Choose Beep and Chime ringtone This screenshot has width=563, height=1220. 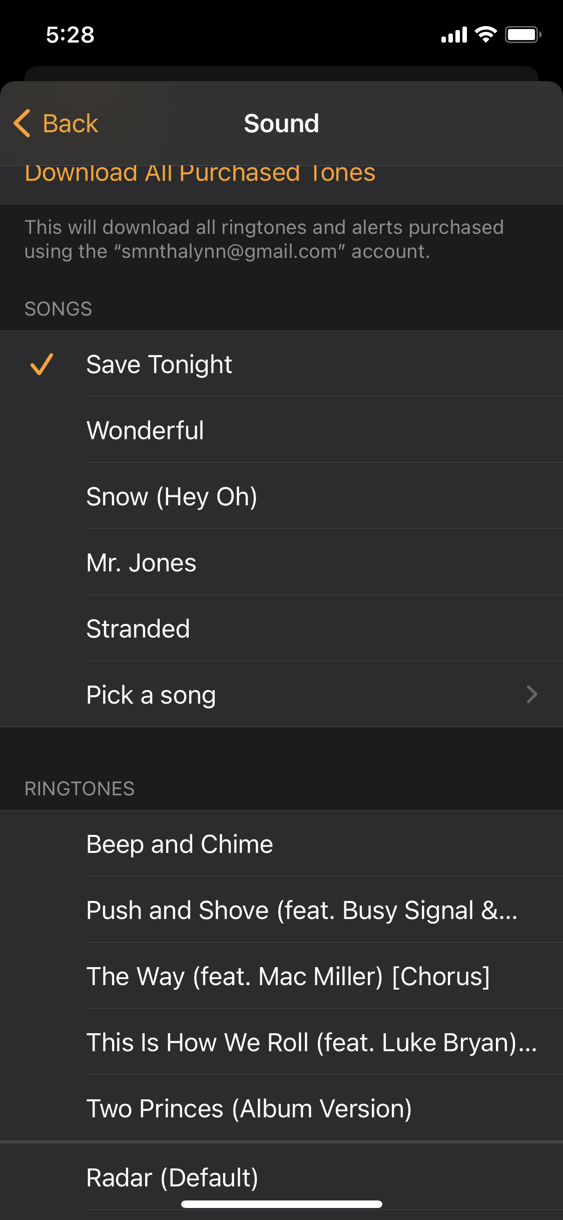(281, 844)
